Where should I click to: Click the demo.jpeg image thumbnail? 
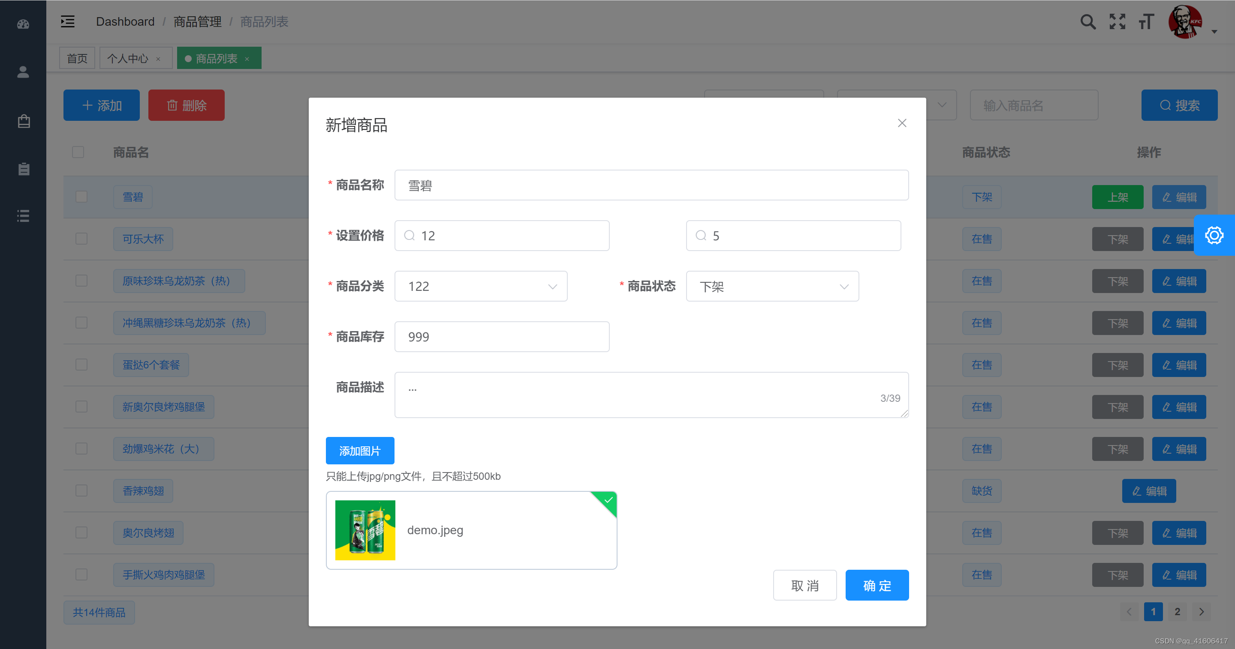click(365, 530)
